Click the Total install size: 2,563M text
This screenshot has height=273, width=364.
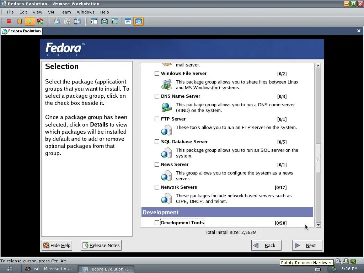(230, 232)
